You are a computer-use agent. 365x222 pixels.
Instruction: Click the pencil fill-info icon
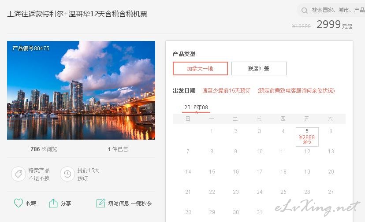[101, 203]
